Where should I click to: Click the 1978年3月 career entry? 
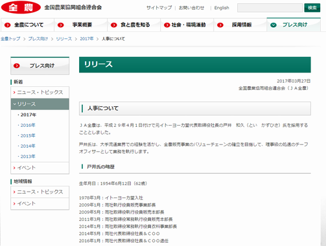[x=111, y=198]
